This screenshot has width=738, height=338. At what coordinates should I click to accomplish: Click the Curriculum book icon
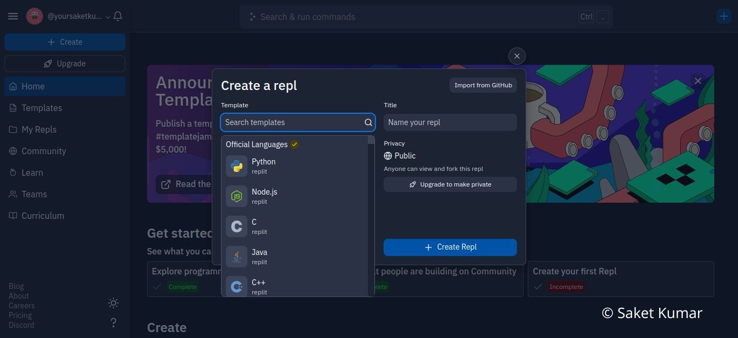click(13, 216)
